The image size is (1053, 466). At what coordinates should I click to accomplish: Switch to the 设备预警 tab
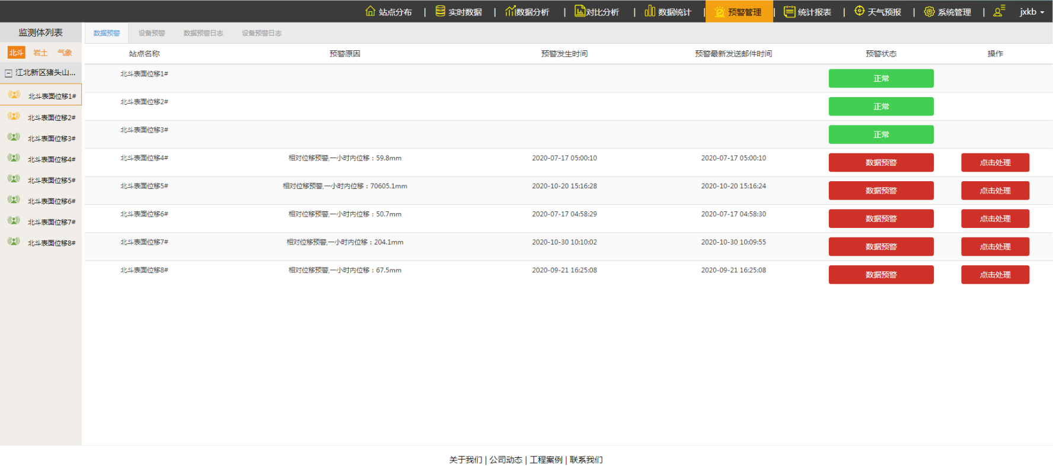coord(152,33)
